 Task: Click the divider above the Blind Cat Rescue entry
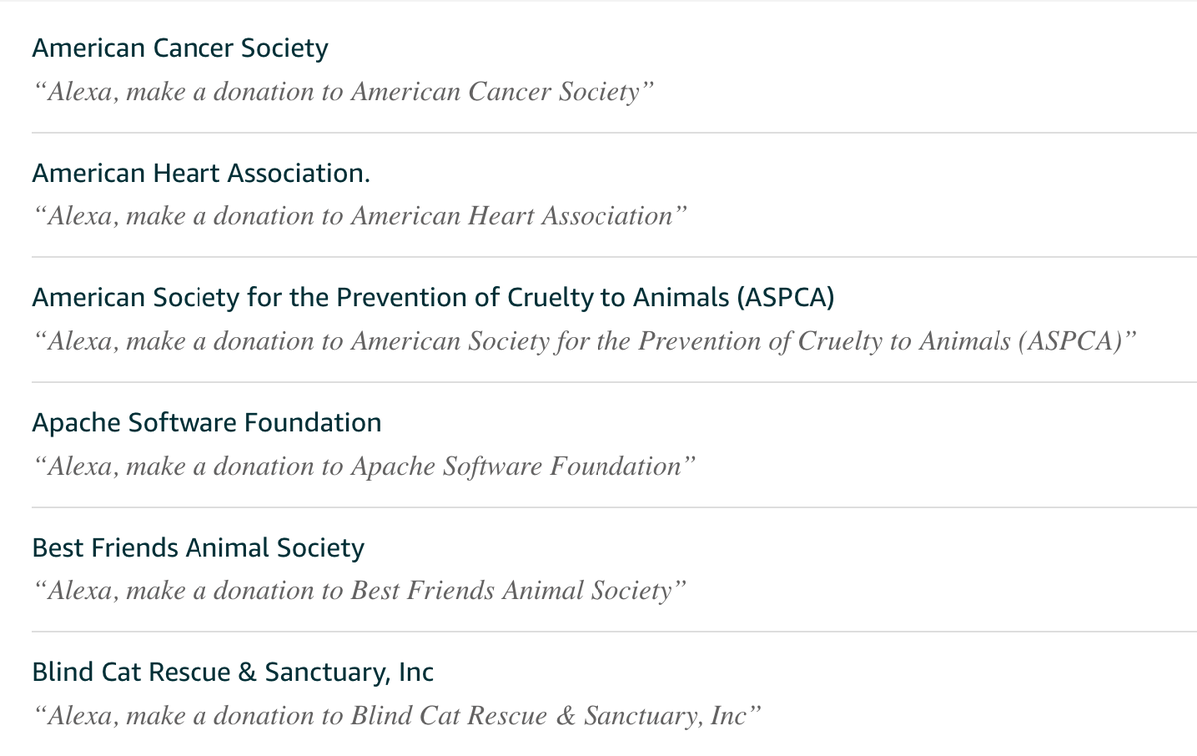point(614,631)
